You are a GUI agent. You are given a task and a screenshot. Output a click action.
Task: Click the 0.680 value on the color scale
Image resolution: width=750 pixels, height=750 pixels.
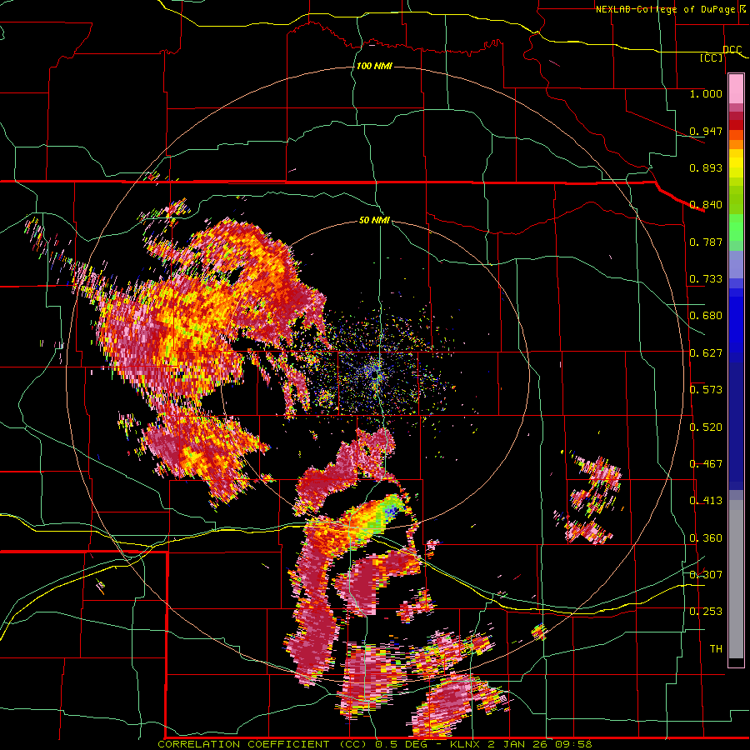click(x=706, y=316)
